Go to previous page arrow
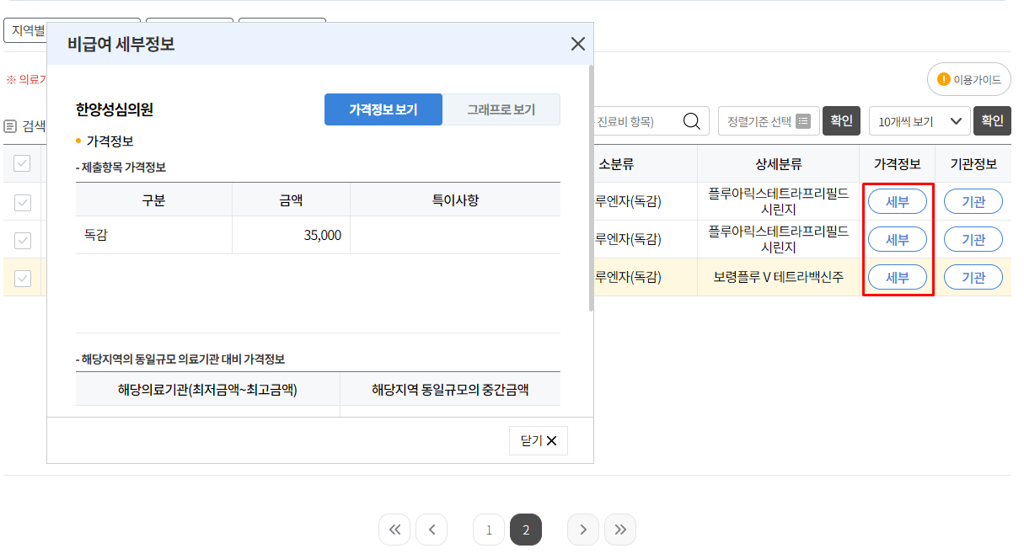This screenshot has height=559, width=1024. click(x=432, y=530)
